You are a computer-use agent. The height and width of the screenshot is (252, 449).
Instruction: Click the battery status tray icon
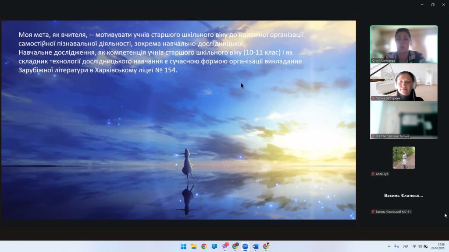(425, 246)
